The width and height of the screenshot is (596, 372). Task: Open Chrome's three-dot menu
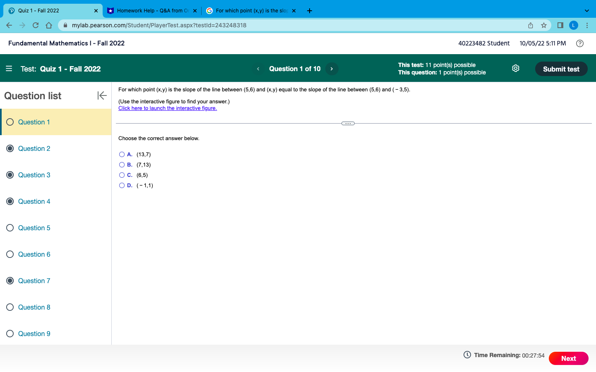pos(587,25)
